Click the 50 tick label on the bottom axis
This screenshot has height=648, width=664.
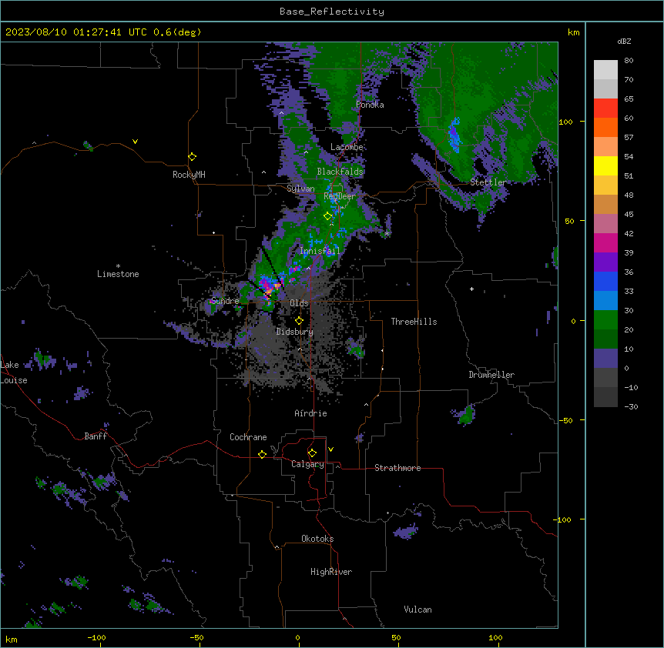[x=396, y=638]
